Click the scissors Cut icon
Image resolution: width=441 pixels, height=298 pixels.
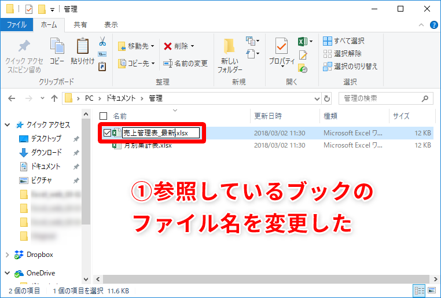(102, 41)
